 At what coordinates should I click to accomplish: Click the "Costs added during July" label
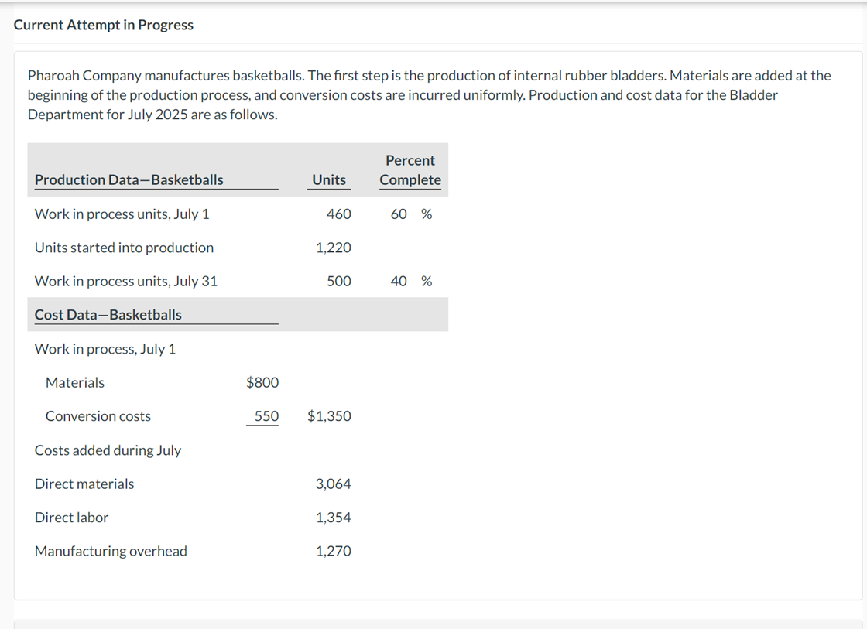[x=108, y=450]
